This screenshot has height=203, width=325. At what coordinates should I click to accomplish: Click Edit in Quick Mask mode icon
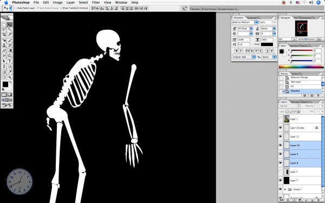tap(10, 95)
